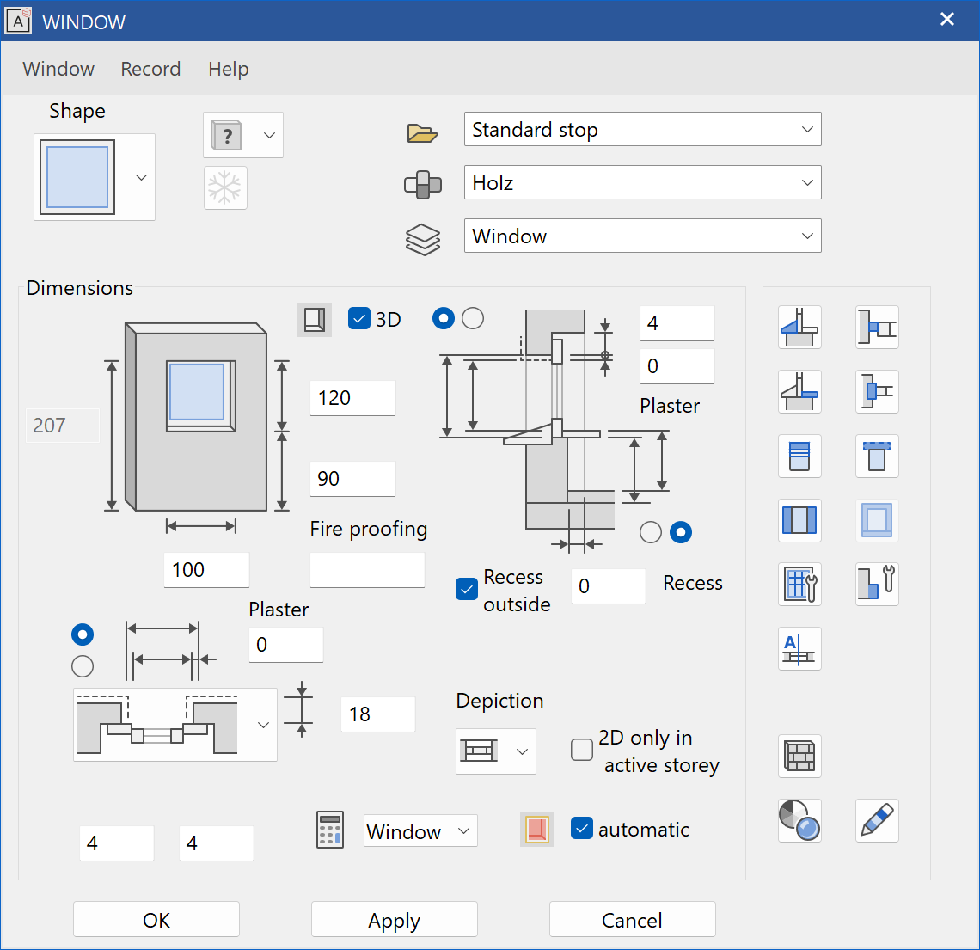
Task: Open the inside window sill settings icon
Action: 799,391
